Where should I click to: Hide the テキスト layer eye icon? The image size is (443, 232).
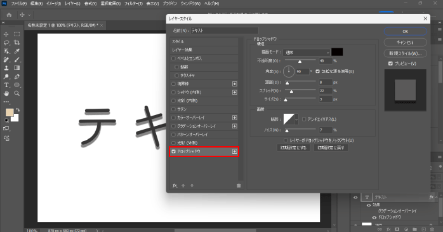coord(355,198)
